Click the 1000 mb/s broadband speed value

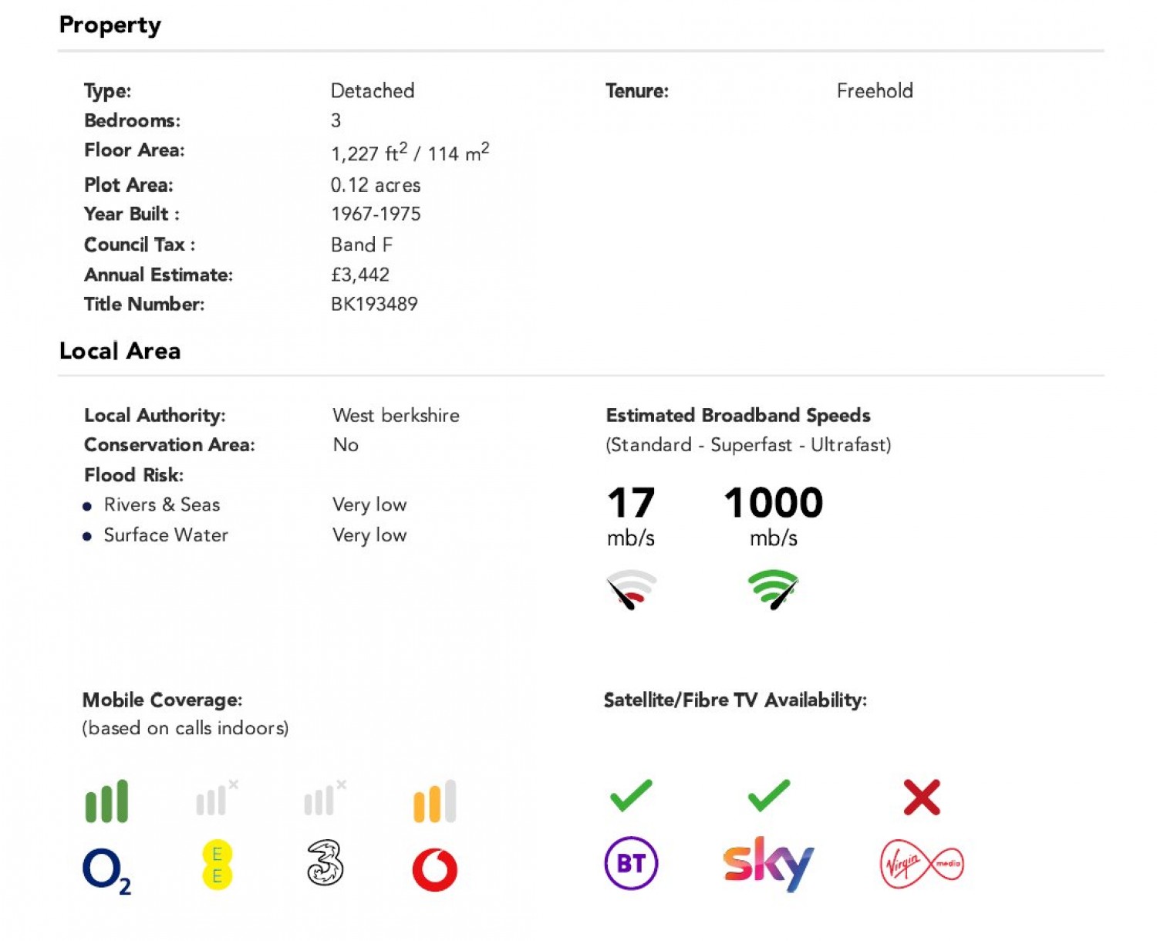[774, 503]
